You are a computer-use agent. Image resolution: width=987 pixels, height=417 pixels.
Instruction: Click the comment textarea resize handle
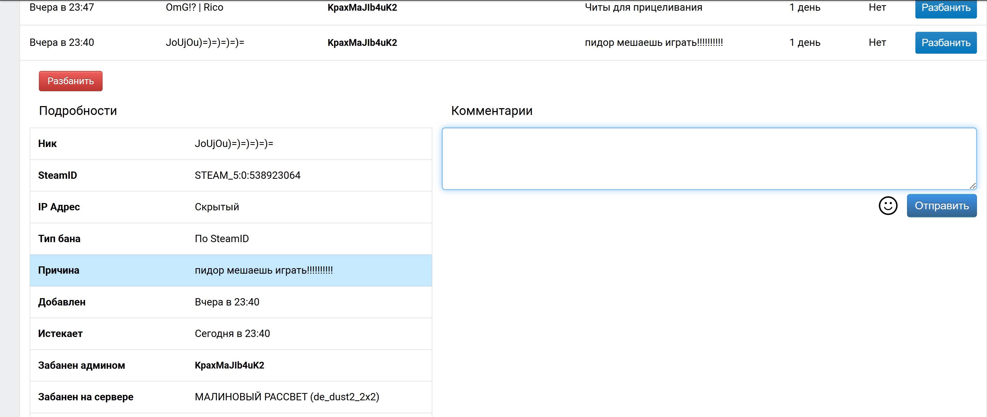pos(972,186)
